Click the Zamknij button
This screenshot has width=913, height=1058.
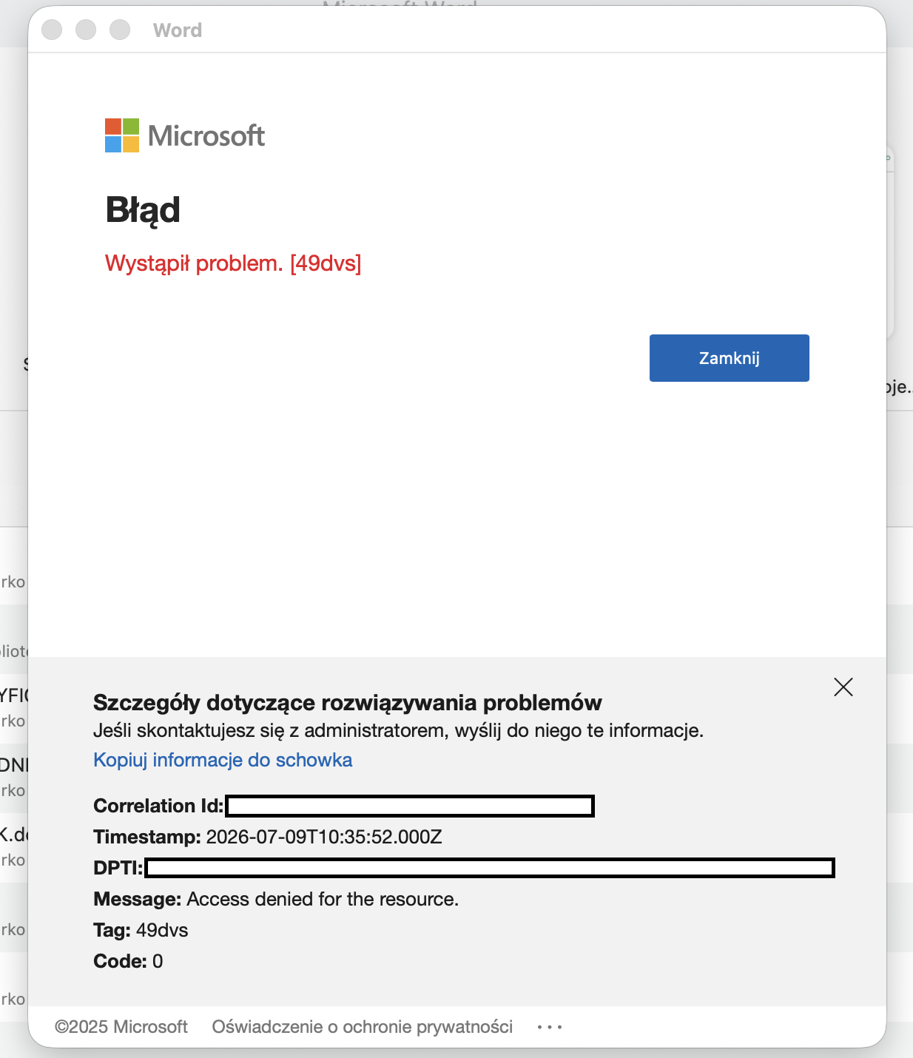[729, 358]
